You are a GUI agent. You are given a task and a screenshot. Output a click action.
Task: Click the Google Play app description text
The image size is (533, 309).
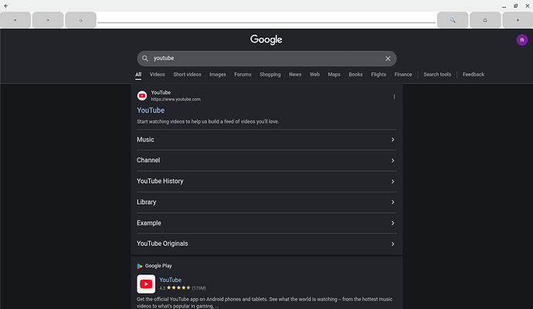click(x=264, y=303)
